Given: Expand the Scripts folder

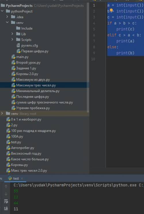Looking at the screenshot, I should 12,40.
